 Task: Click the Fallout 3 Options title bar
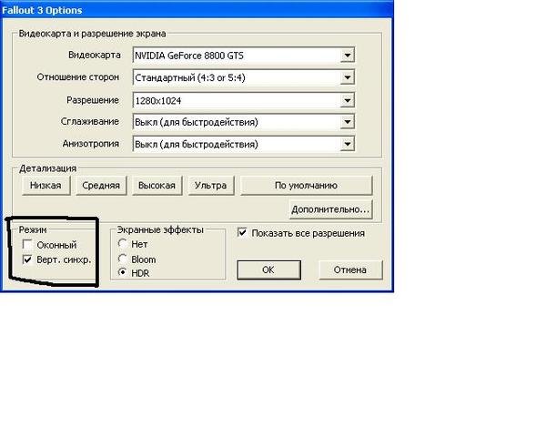(x=197, y=9)
